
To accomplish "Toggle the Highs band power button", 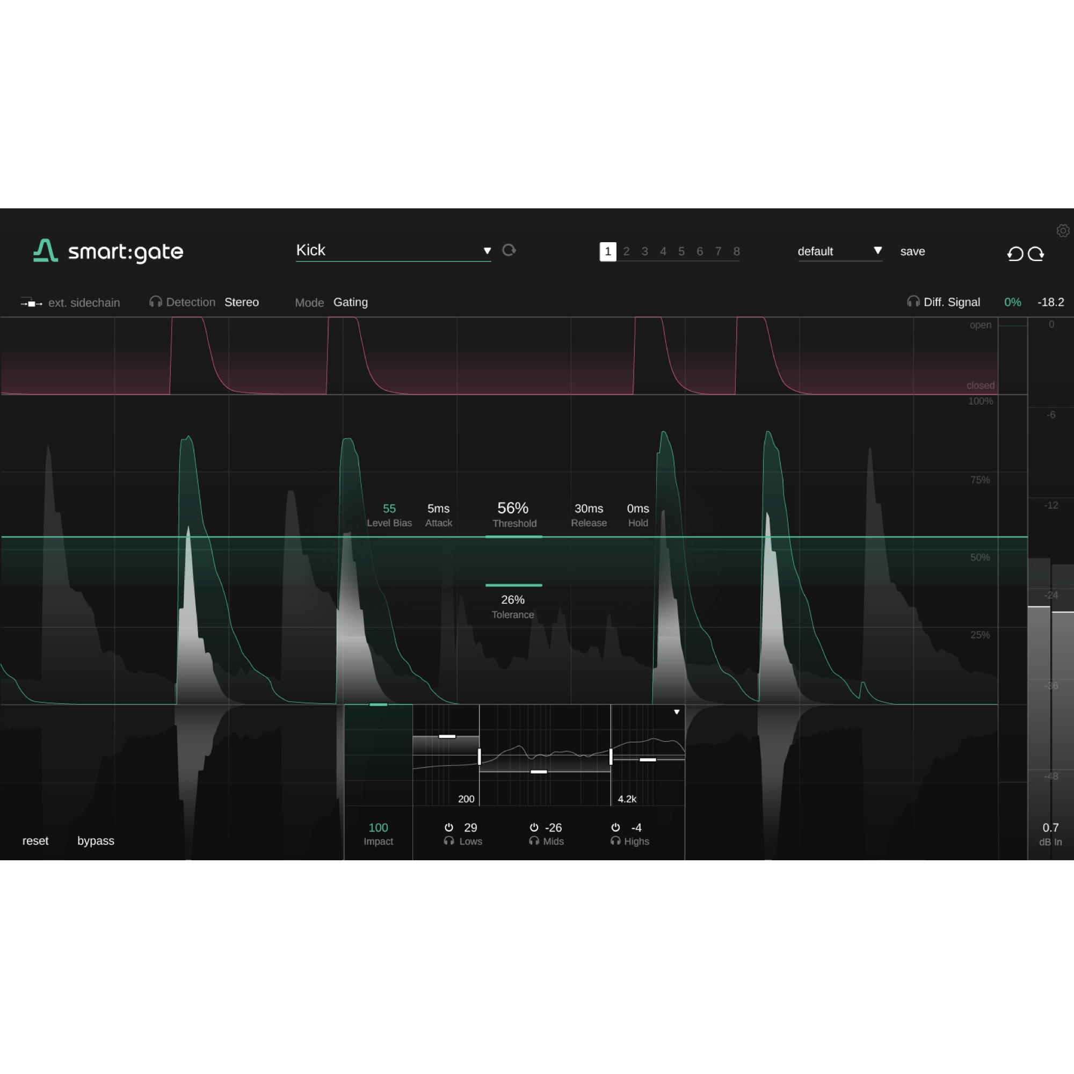I will click(x=615, y=827).
